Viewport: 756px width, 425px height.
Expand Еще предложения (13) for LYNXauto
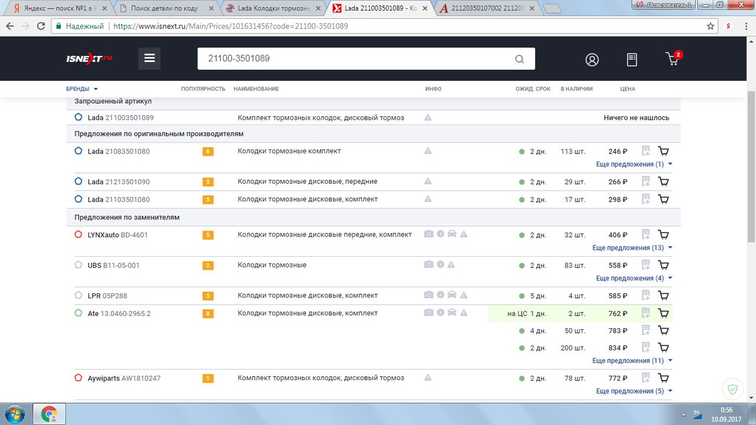[633, 248]
